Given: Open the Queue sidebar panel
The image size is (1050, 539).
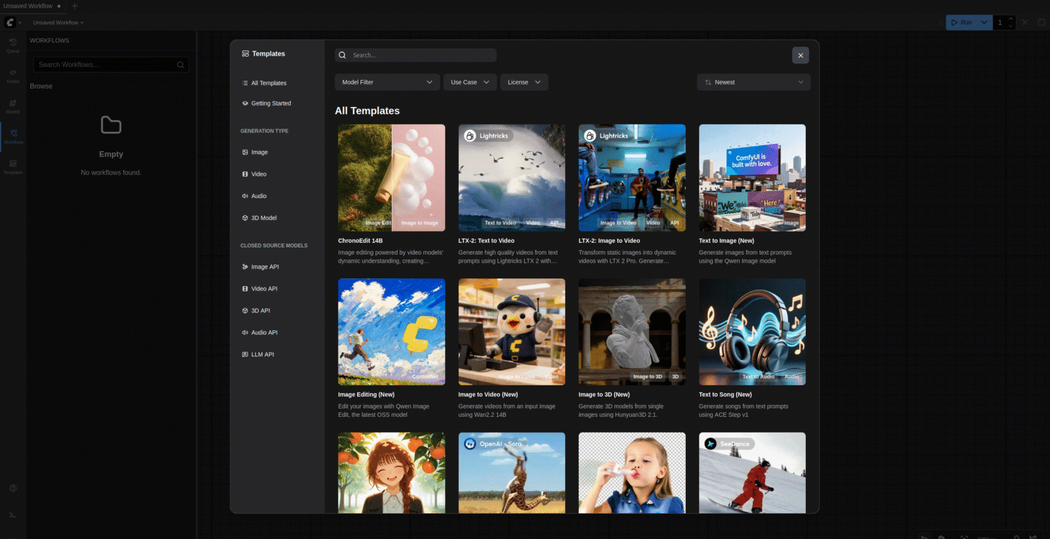Looking at the screenshot, I should pyautogui.click(x=12, y=45).
